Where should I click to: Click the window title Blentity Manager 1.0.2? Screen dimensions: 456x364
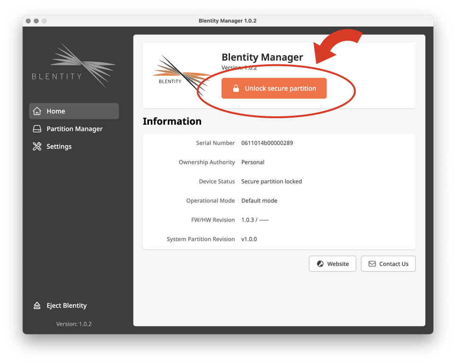[x=228, y=21]
